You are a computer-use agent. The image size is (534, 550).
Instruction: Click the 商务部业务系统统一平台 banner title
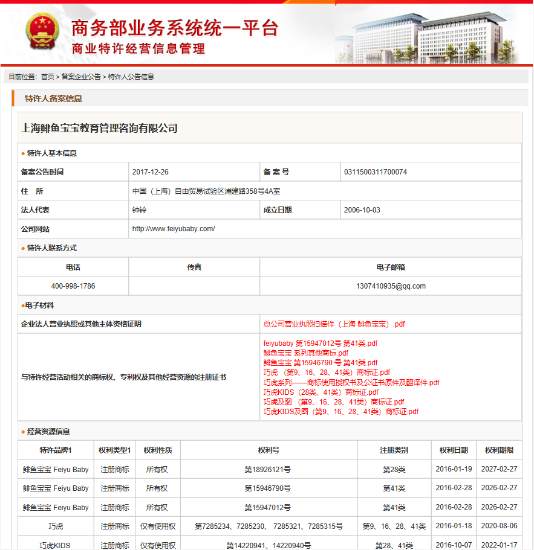click(175, 28)
